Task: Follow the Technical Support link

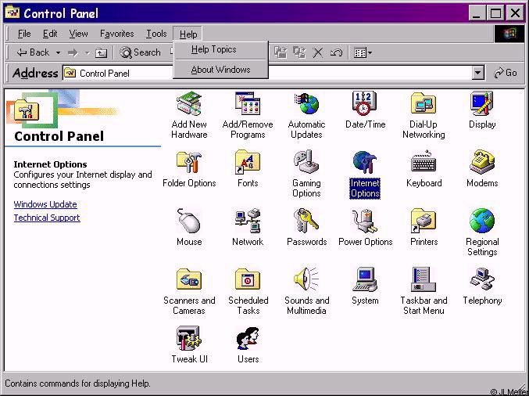Action: (47, 218)
